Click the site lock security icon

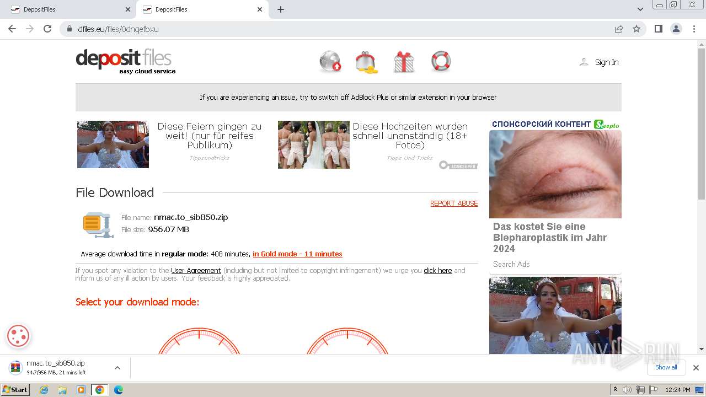pyautogui.click(x=69, y=29)
